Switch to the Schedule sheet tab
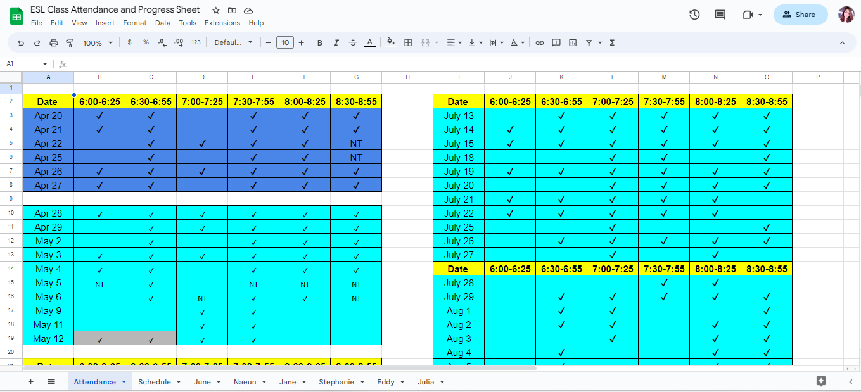Image resolution: width=861 pixels, height=392 pixels. tap(160, 382)
